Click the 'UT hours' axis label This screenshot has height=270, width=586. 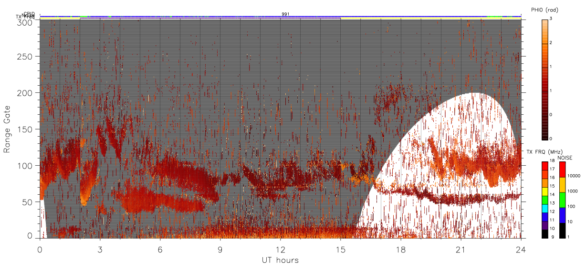[280, 260]
